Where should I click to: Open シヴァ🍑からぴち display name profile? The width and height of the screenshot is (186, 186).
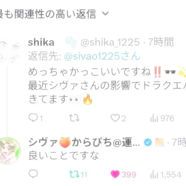tap(84, 142)
